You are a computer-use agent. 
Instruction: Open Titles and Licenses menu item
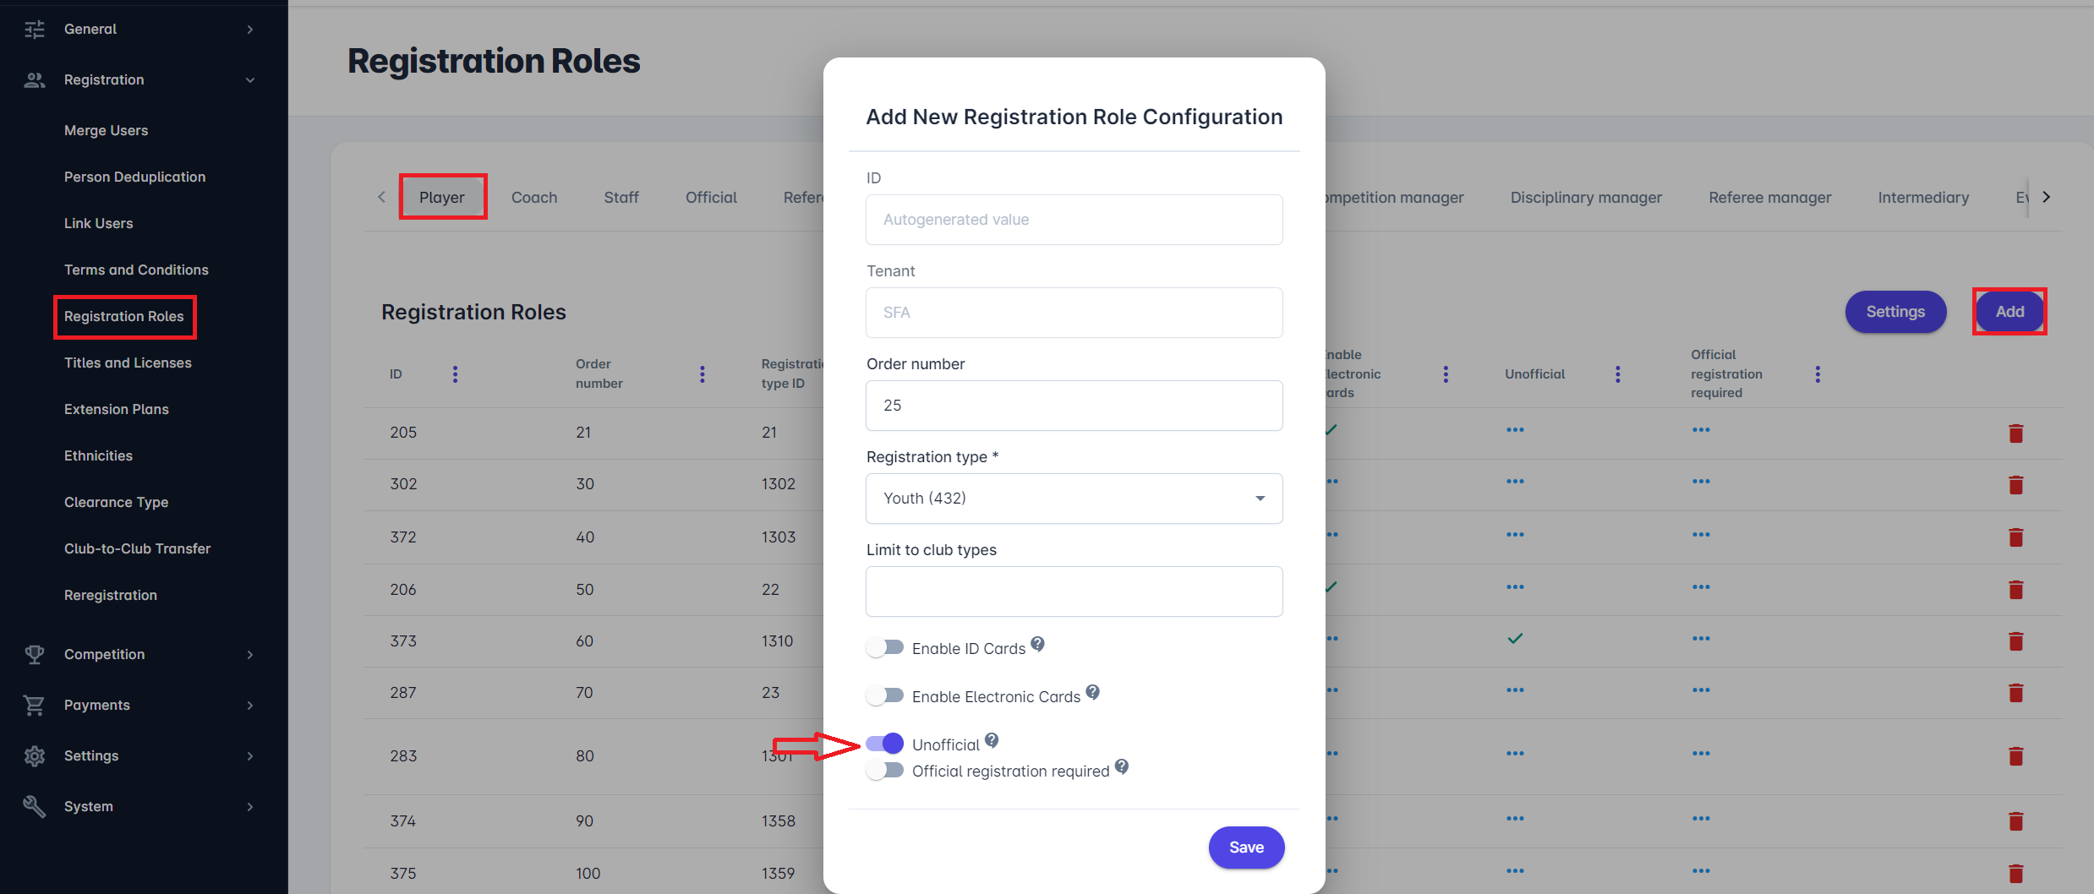tap(128, 363)
